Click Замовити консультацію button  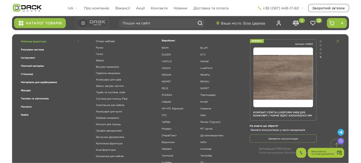pyautogui.click(x=283, y=139)
